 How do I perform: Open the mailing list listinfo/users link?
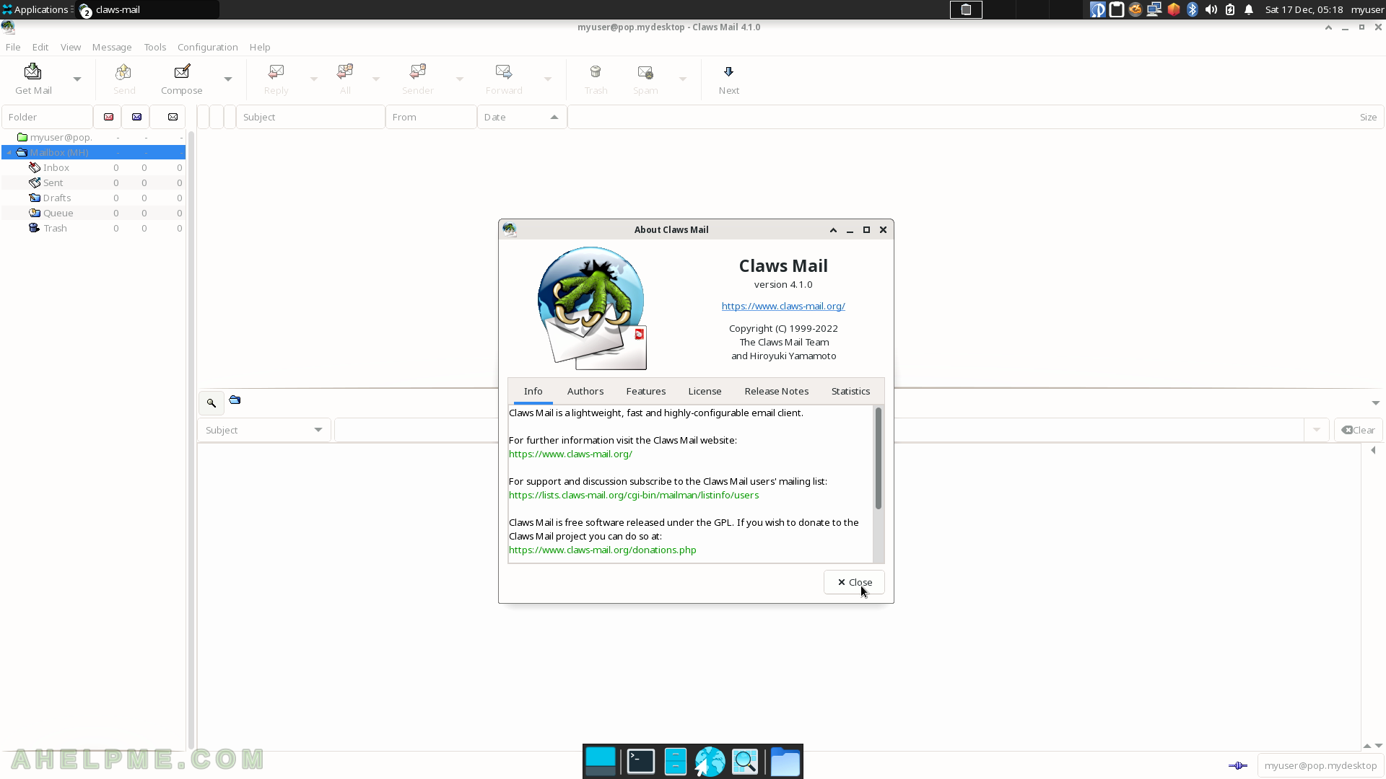click(x=634, y=495)
